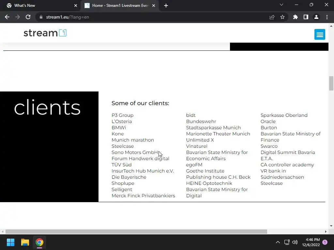The width and height of the screenshot is (334, 250).
Task: Click 'Publishing house C.H. Beck' text
Action: tap(218, 177)
